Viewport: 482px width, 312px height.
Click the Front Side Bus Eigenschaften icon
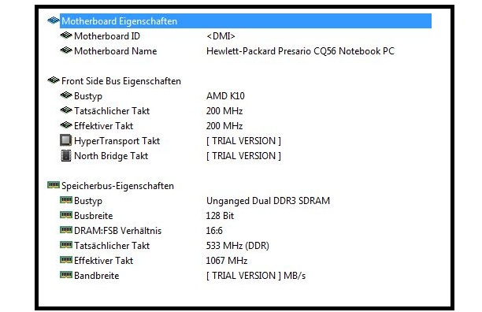point(54,80)
